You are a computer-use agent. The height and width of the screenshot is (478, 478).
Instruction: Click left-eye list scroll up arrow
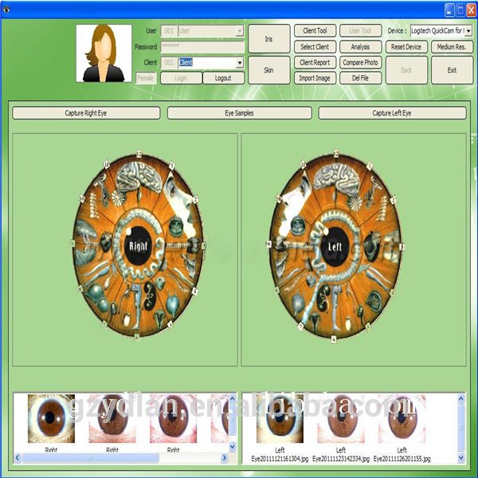tap(461, 398)
